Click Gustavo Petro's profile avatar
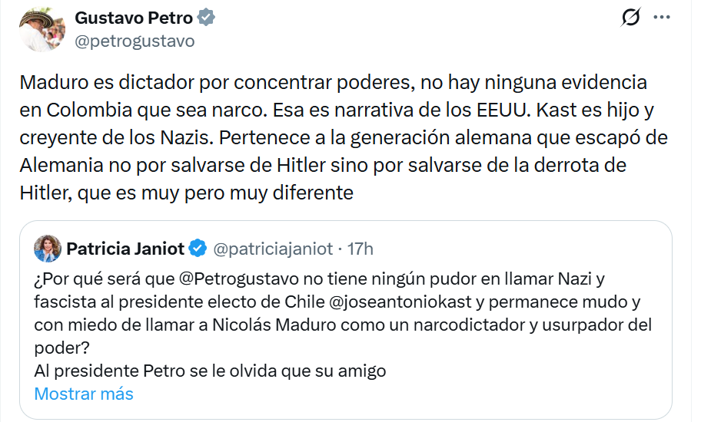Screen dimensions: 701x422 pyautogui.click(x=41, y=28)
